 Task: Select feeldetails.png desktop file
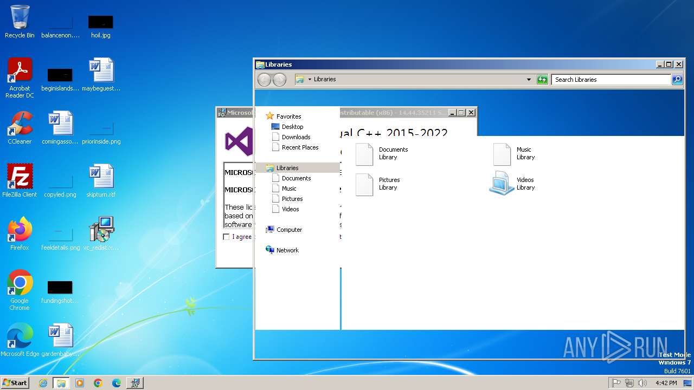[60, 239]
